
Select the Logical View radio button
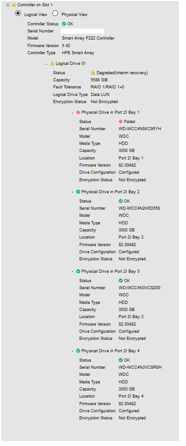click(x=18, y=13)
